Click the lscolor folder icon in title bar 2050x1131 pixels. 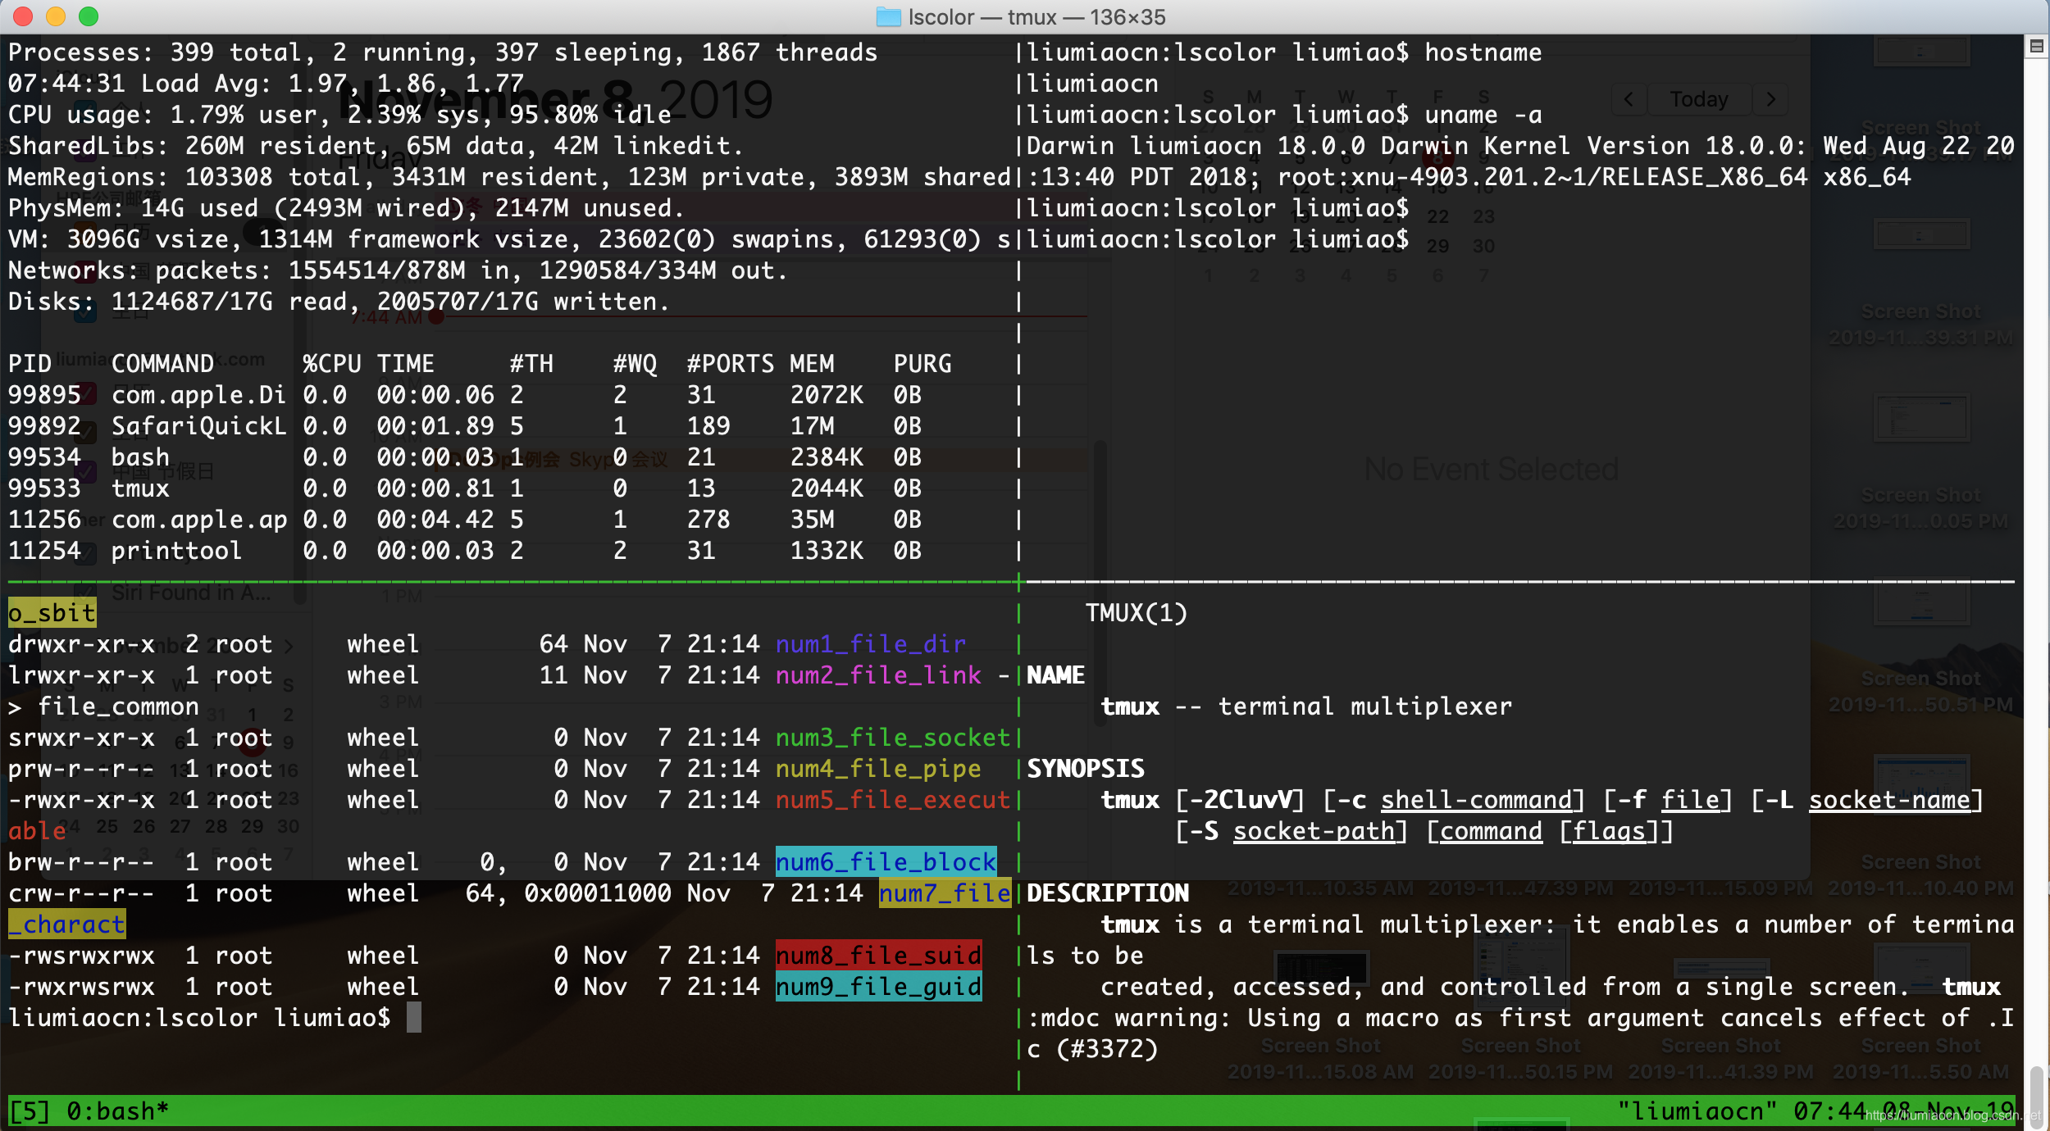[888, 16]
